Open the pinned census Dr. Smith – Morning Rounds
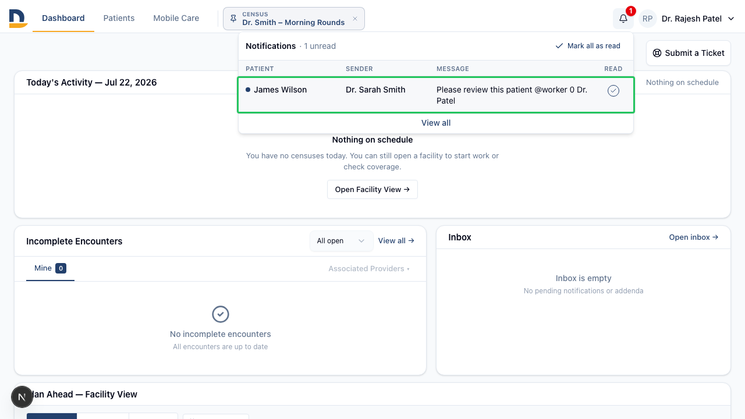The height and width of the screenshot is (419, 745). coord(293,19)
